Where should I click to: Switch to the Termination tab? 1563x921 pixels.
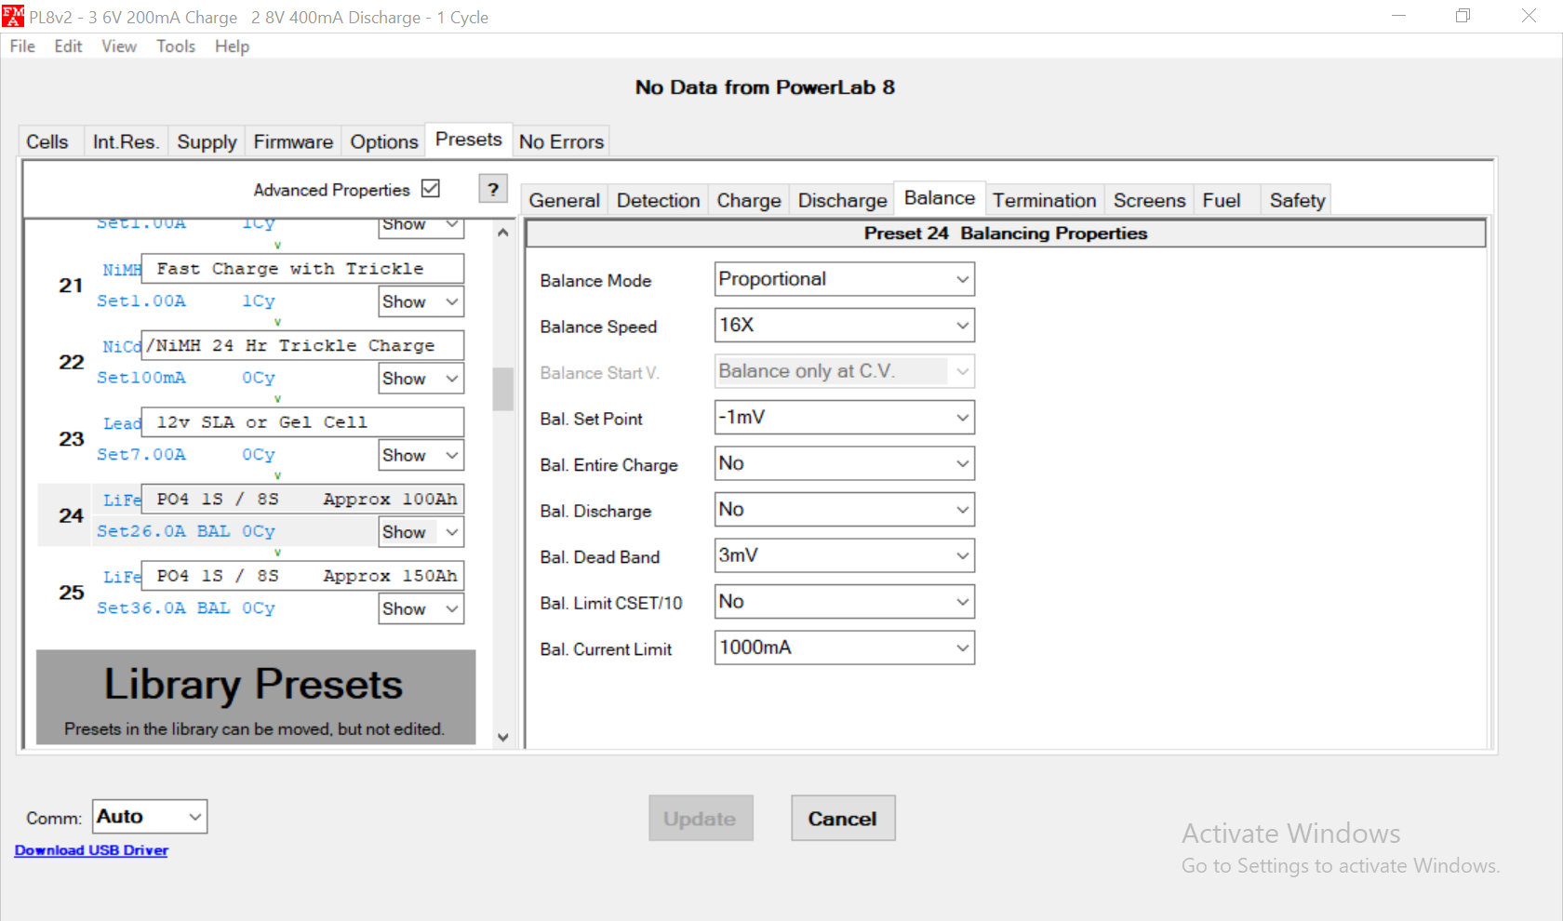point(1044,200)
